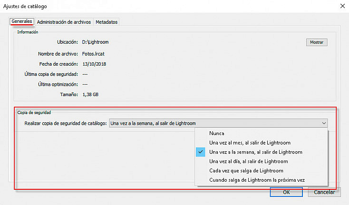Open the Administración de archivos tab
349x205 pixels.
64,22
